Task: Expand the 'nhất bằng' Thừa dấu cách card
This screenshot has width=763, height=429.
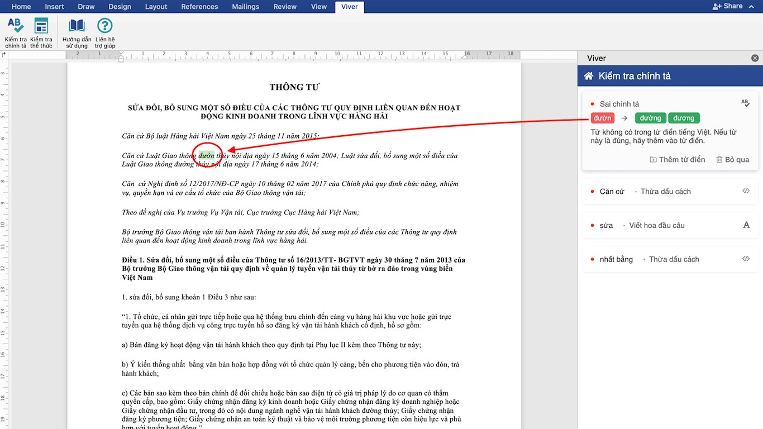Action: [670, 259]
